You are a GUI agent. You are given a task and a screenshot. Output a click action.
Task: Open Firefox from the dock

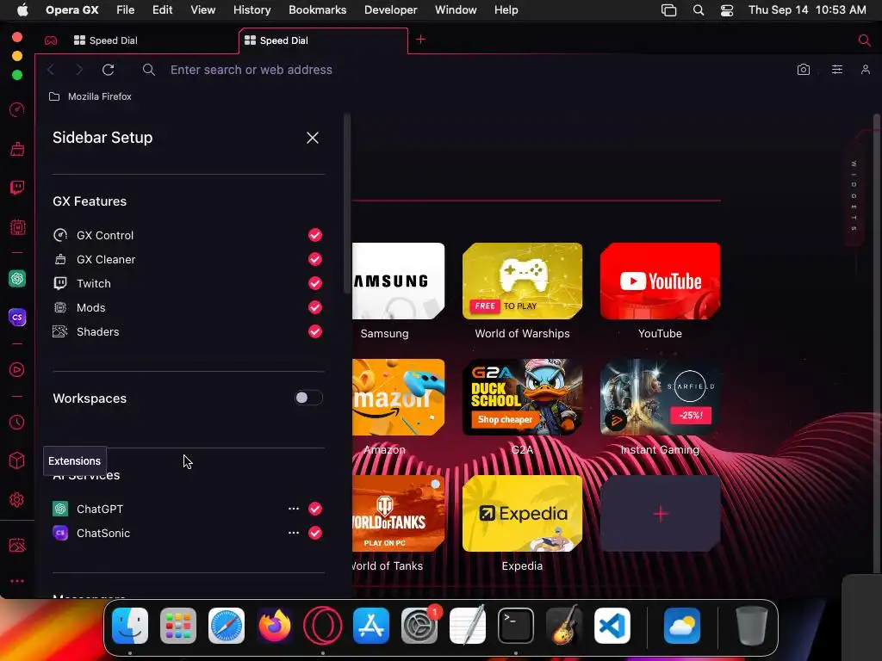[275, 626]
